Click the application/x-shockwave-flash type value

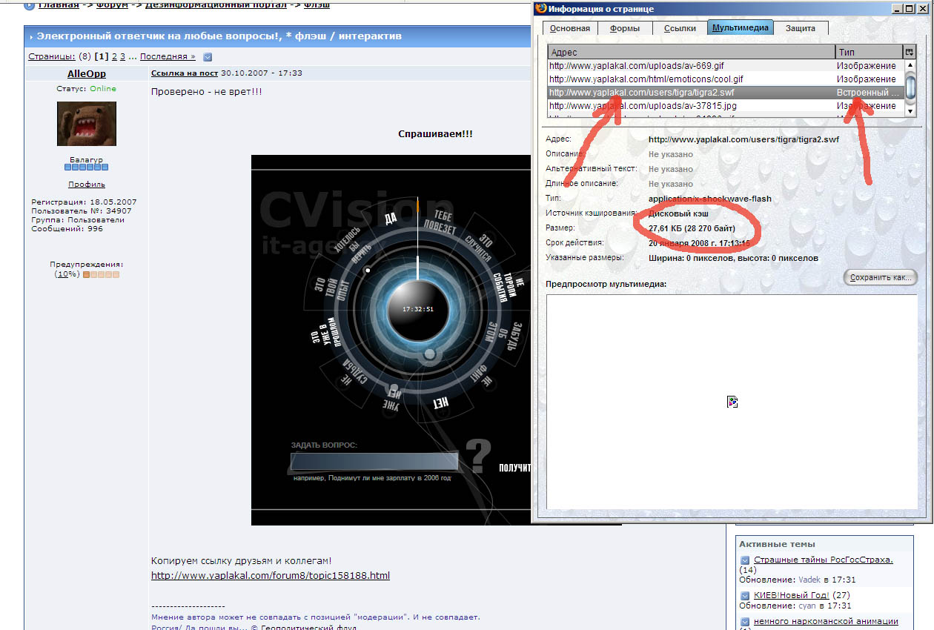[x=710, y=199]
